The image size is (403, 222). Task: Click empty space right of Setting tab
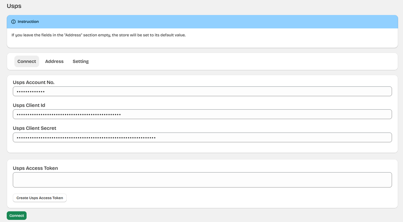click(x=238, y=61)
